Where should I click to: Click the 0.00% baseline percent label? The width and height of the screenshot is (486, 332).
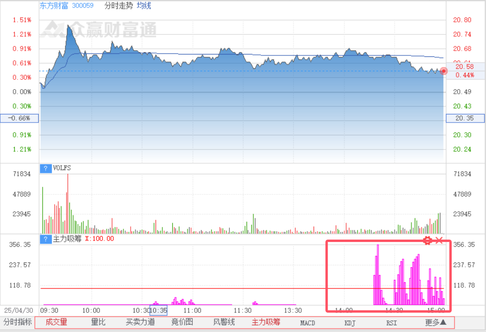[22, 92]
